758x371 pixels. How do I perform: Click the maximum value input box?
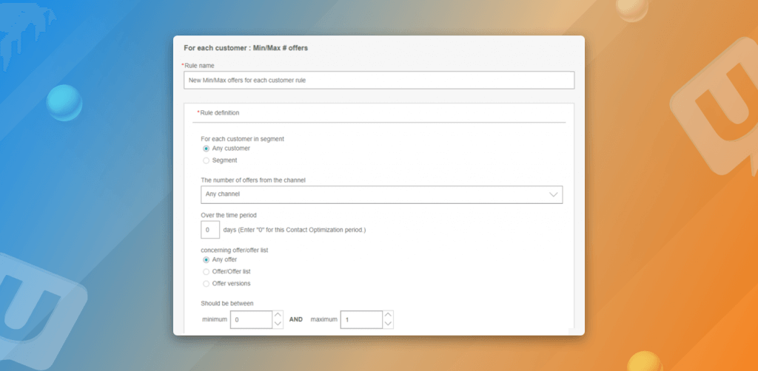coord(360,319)
